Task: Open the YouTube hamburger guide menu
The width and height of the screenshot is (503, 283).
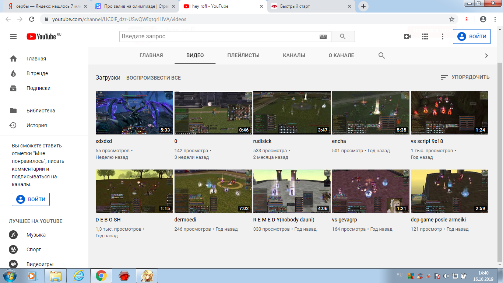Action: tap(13, 36)
